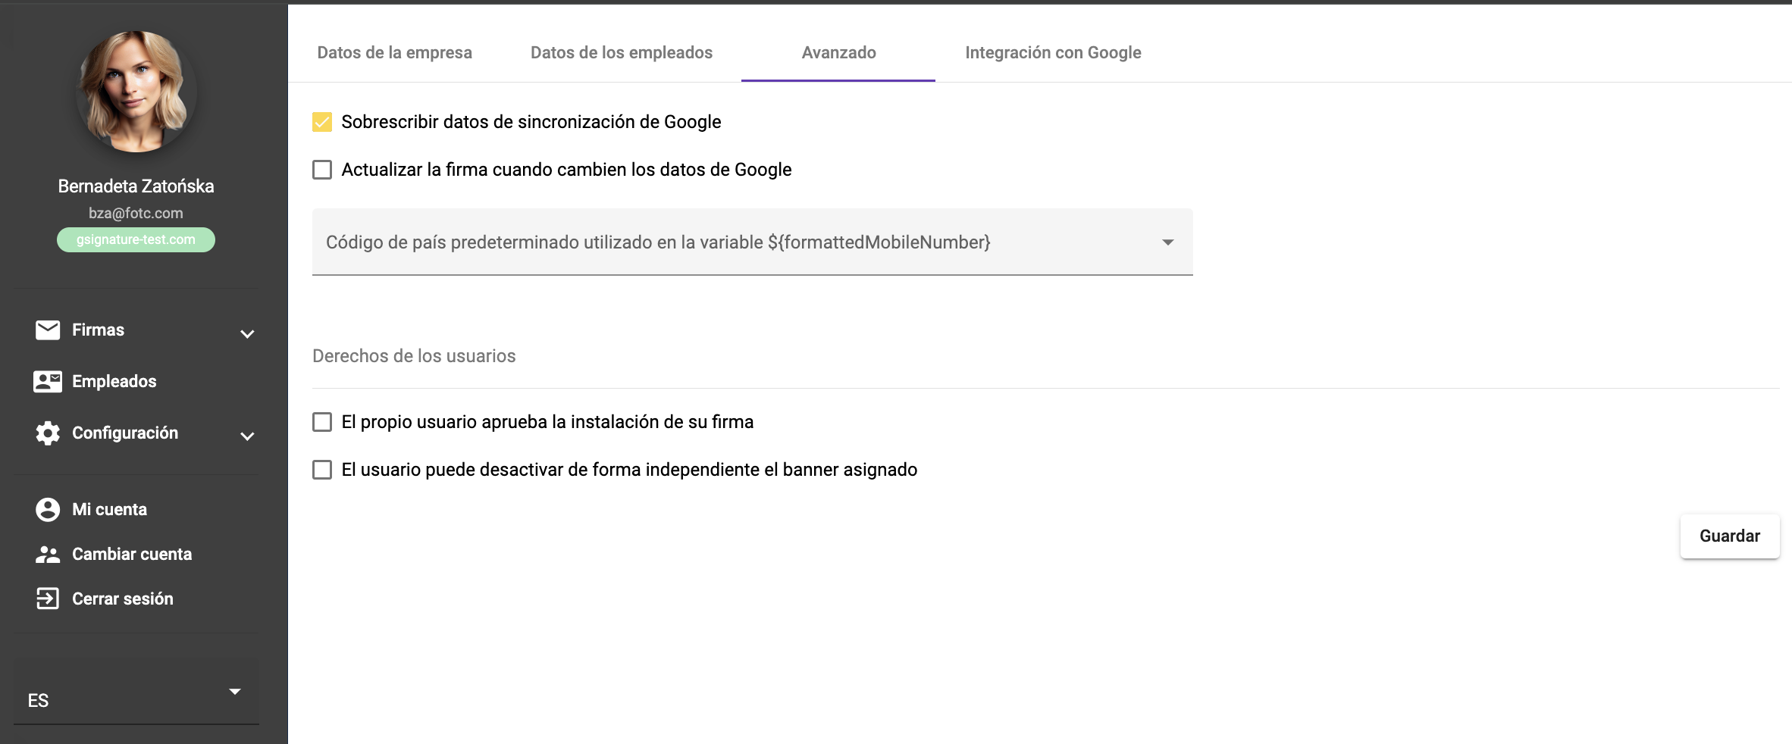This screenshot has height=744, width=1792.
Task: Enable Actualizar la firma cuando cambien datos
Action: tap(322, 170)
